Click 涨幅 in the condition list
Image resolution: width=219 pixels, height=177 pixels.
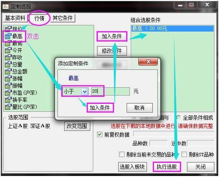(x=17, y=79)
